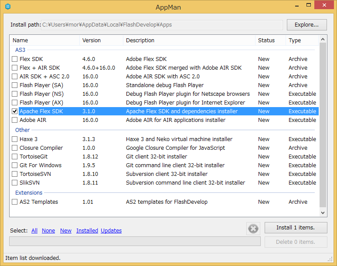337x266 pixels.
Task: Click version '1.8.10' cell
Action: click(x=90, y=174)
